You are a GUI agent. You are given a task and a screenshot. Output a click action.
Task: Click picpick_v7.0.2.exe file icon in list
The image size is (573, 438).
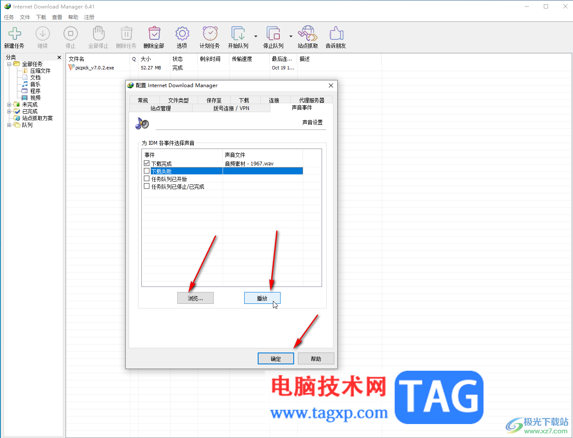coord(72,67)
